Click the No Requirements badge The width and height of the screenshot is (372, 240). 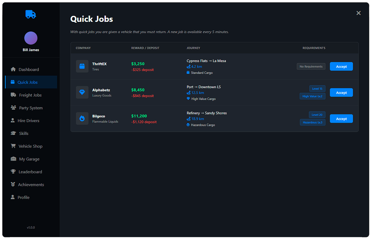(x=311, y=66)
